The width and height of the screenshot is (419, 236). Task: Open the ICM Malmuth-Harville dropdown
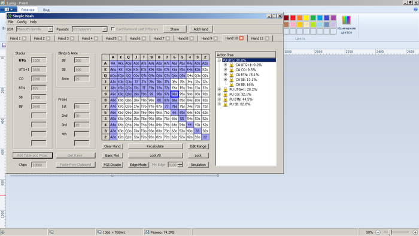50,29
